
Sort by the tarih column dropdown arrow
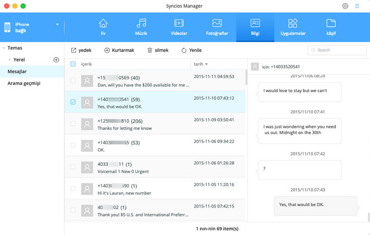pyautogui.click(x=207, y=64)
